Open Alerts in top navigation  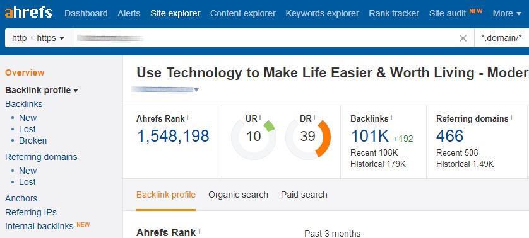[x=129, y=13]
